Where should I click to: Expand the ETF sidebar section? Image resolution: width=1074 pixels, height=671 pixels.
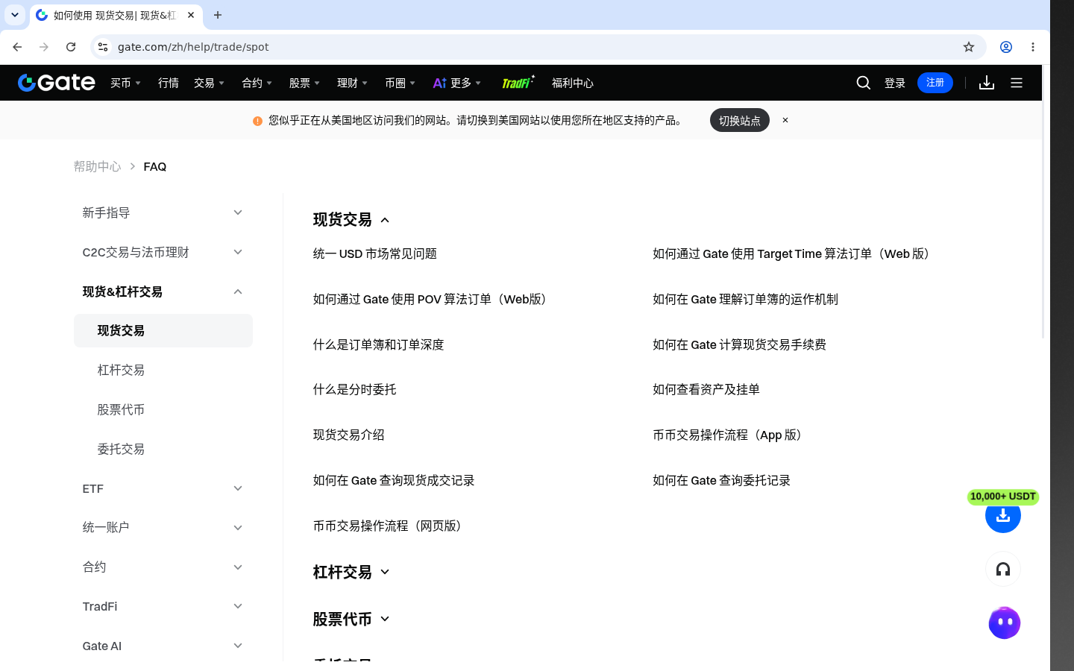[x=163, y=488]
